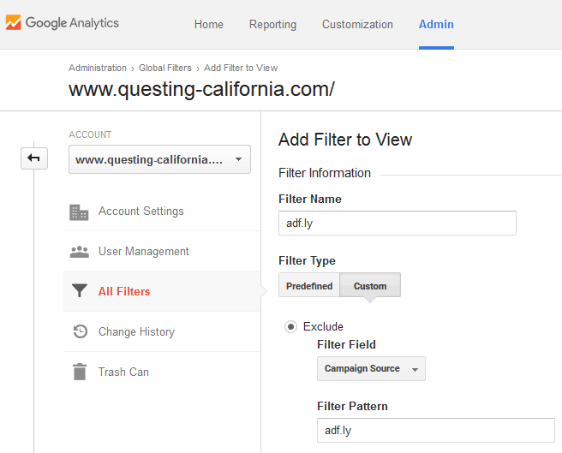The width and height of the screenshot is (562, 453).
Task: Click the www.questing-california.com/ page heading
Action: pyautogui.click(x=202, y=89)
